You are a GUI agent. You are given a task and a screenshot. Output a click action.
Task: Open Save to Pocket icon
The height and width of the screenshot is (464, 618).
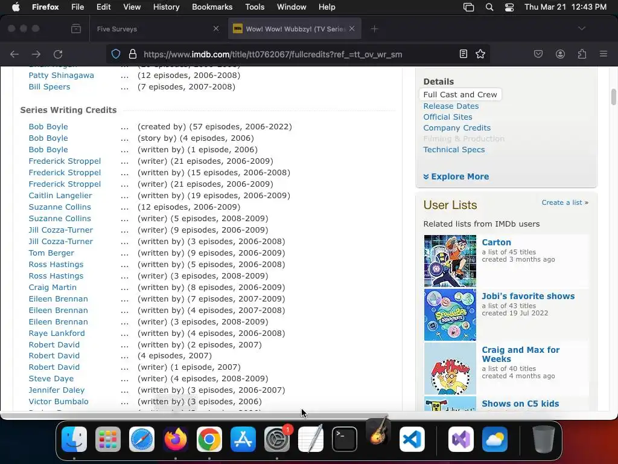538,54
